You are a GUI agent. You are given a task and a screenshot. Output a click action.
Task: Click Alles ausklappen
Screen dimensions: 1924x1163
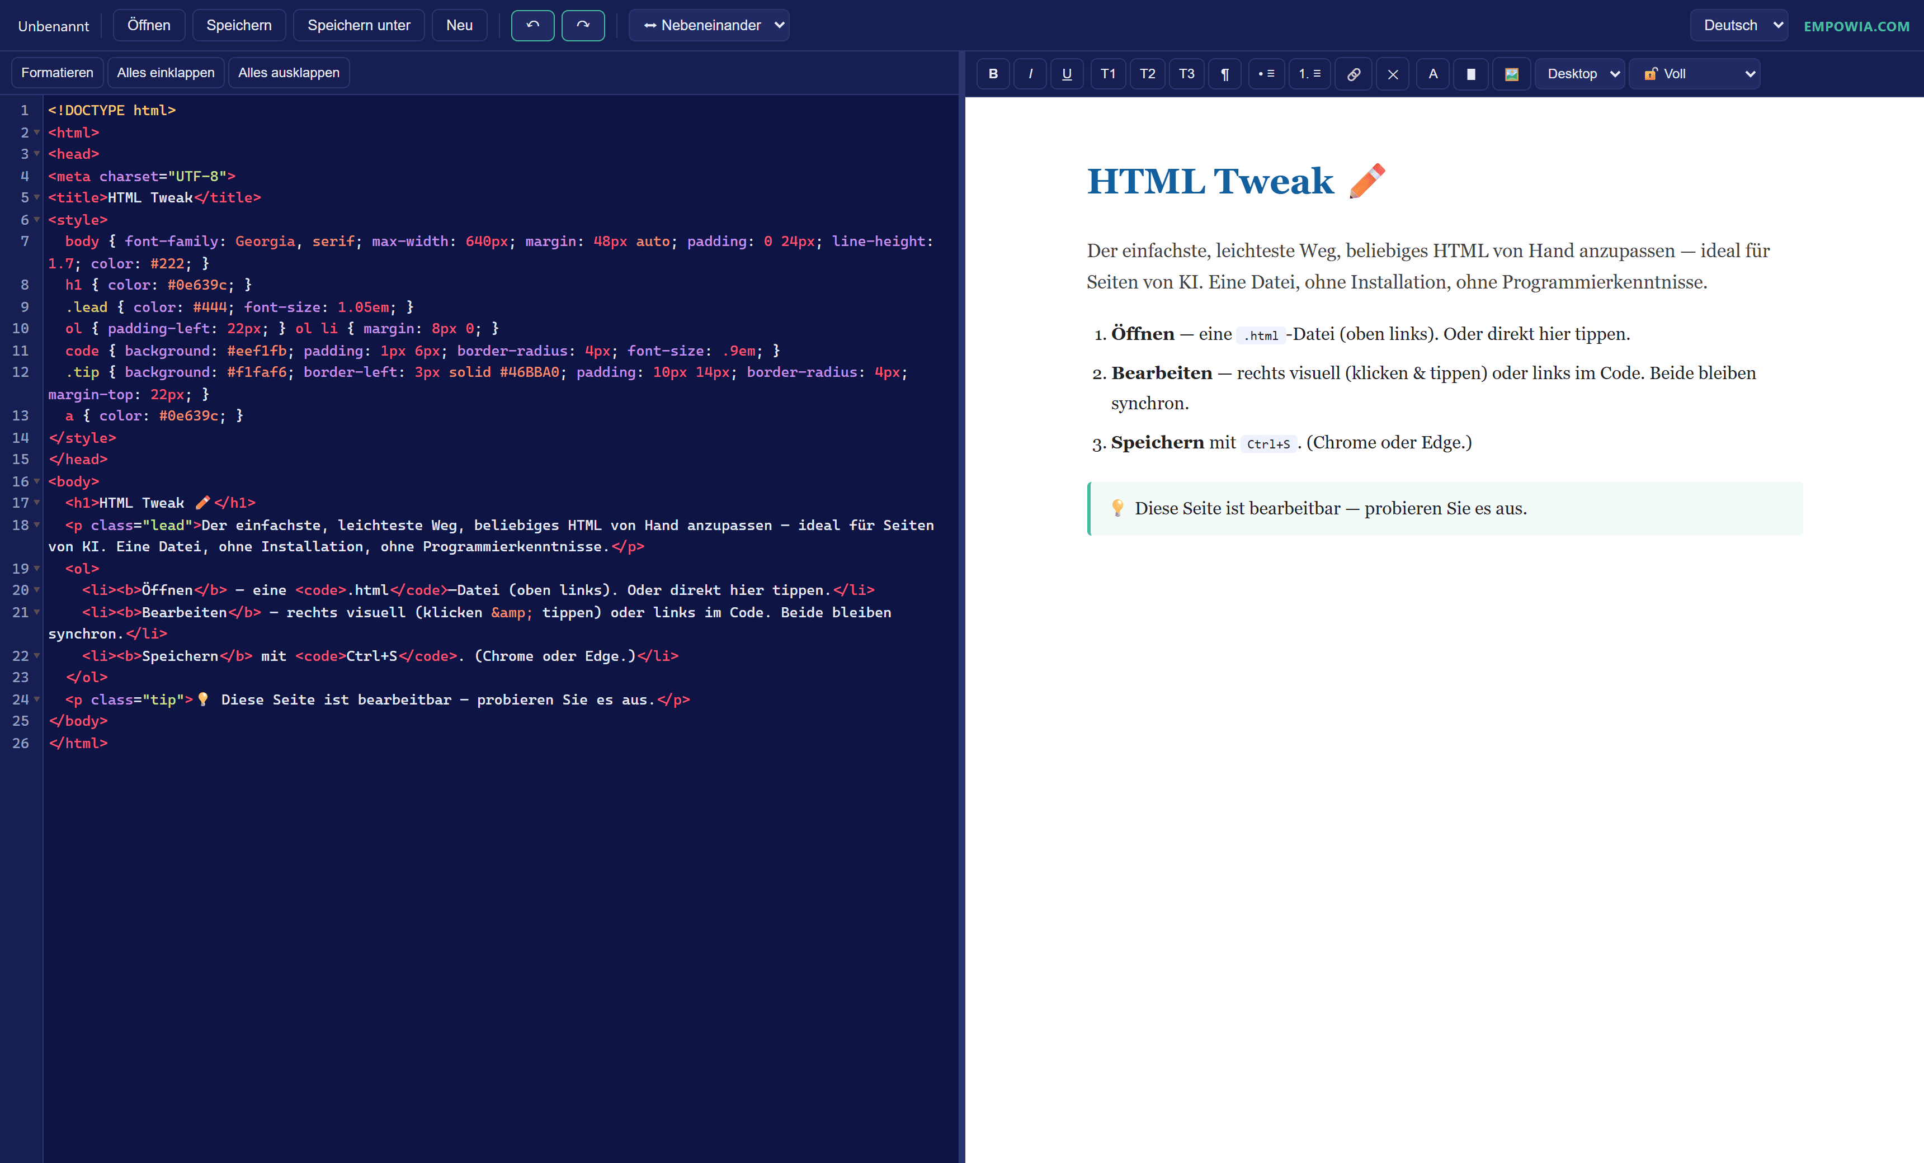coord(288,73)
